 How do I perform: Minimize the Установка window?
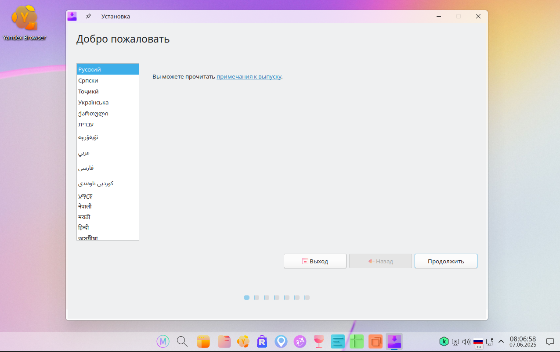(439, 16)
